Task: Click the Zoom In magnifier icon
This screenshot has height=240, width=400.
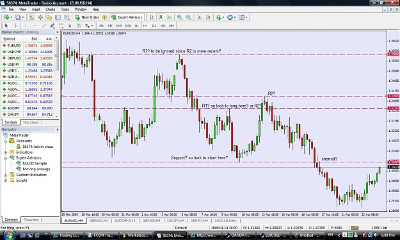Action: point(180,17)
